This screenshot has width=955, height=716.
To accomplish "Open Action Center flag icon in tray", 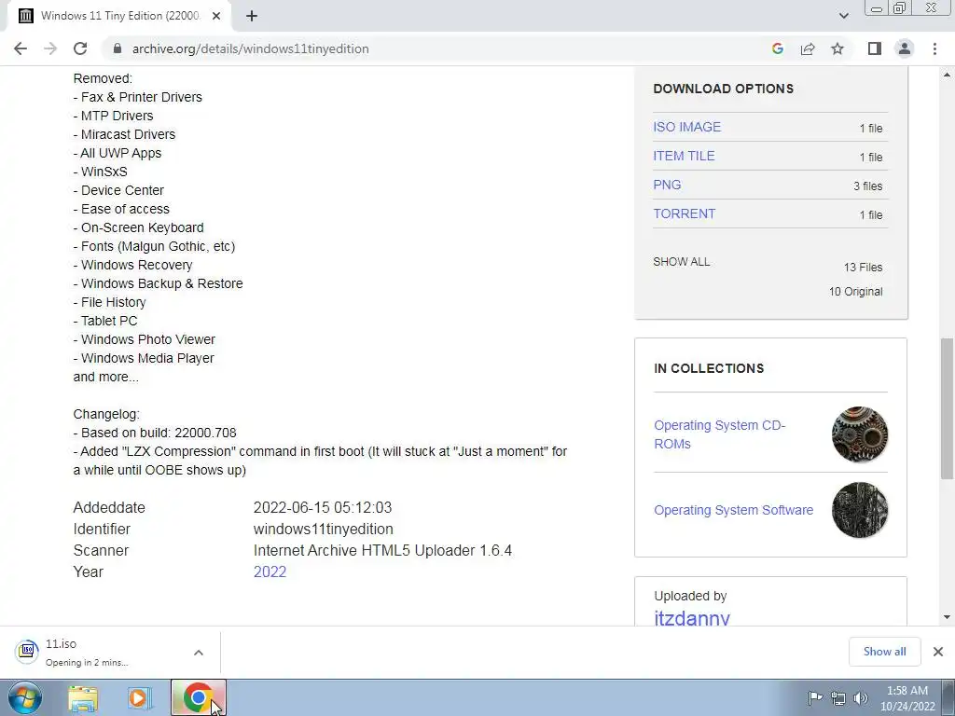I will click(815, 697).
